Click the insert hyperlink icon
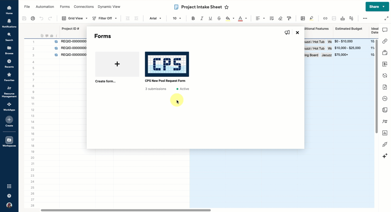This screenshot has width=391, height=212. click(x=325, y=18)
